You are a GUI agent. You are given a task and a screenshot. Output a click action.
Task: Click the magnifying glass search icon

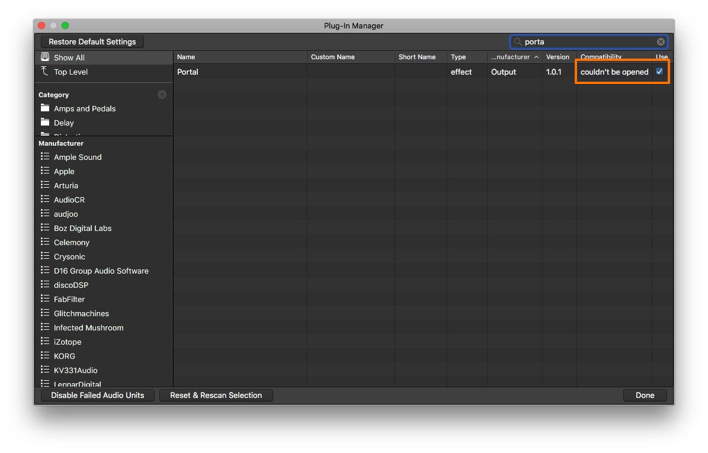point(518,41)
